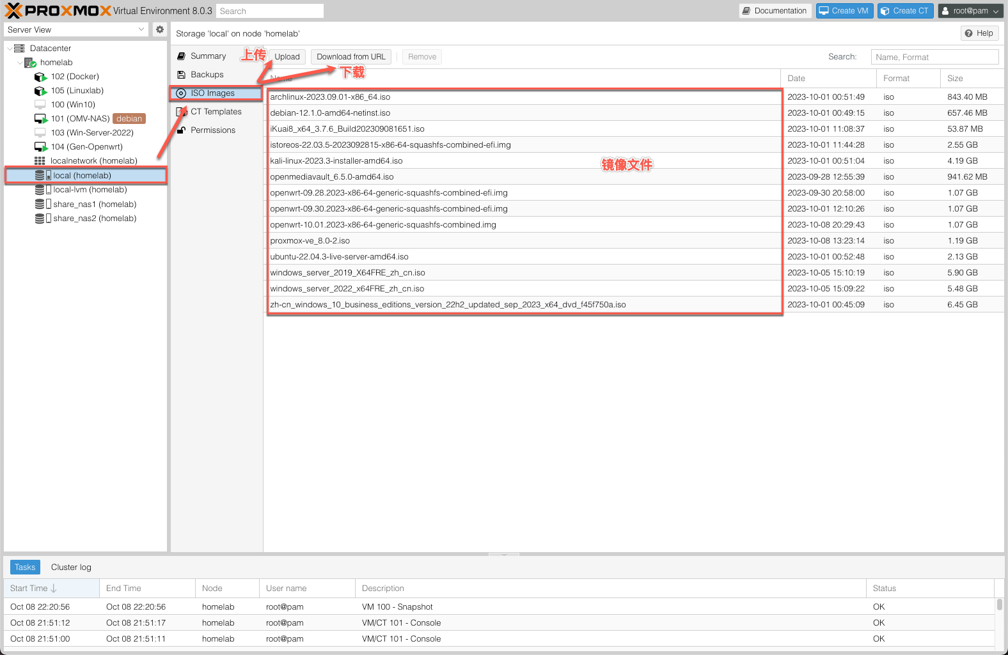Sort tasks by Description column header
Screen dimensions: 1008x655
[610, 589]
